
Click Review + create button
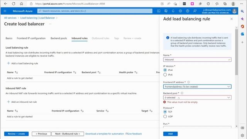coord(16,134)
